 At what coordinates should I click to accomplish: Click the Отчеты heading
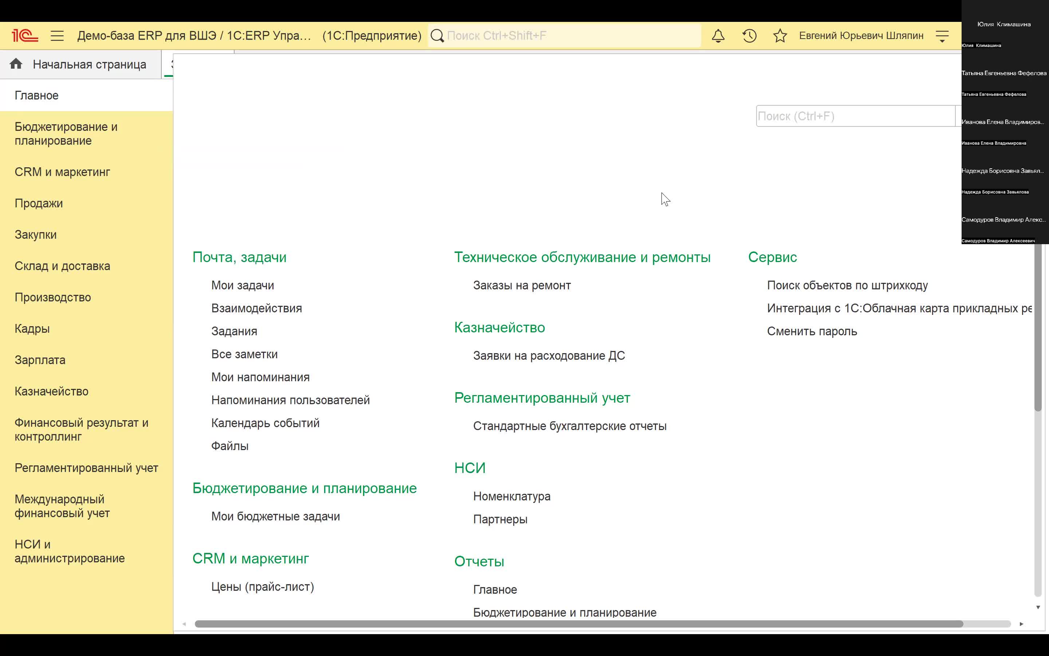pyautogui.click(x=479, y=561)
